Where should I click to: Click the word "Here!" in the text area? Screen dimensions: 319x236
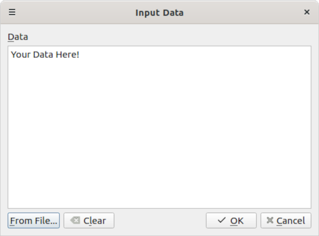[x=67, y=55]
